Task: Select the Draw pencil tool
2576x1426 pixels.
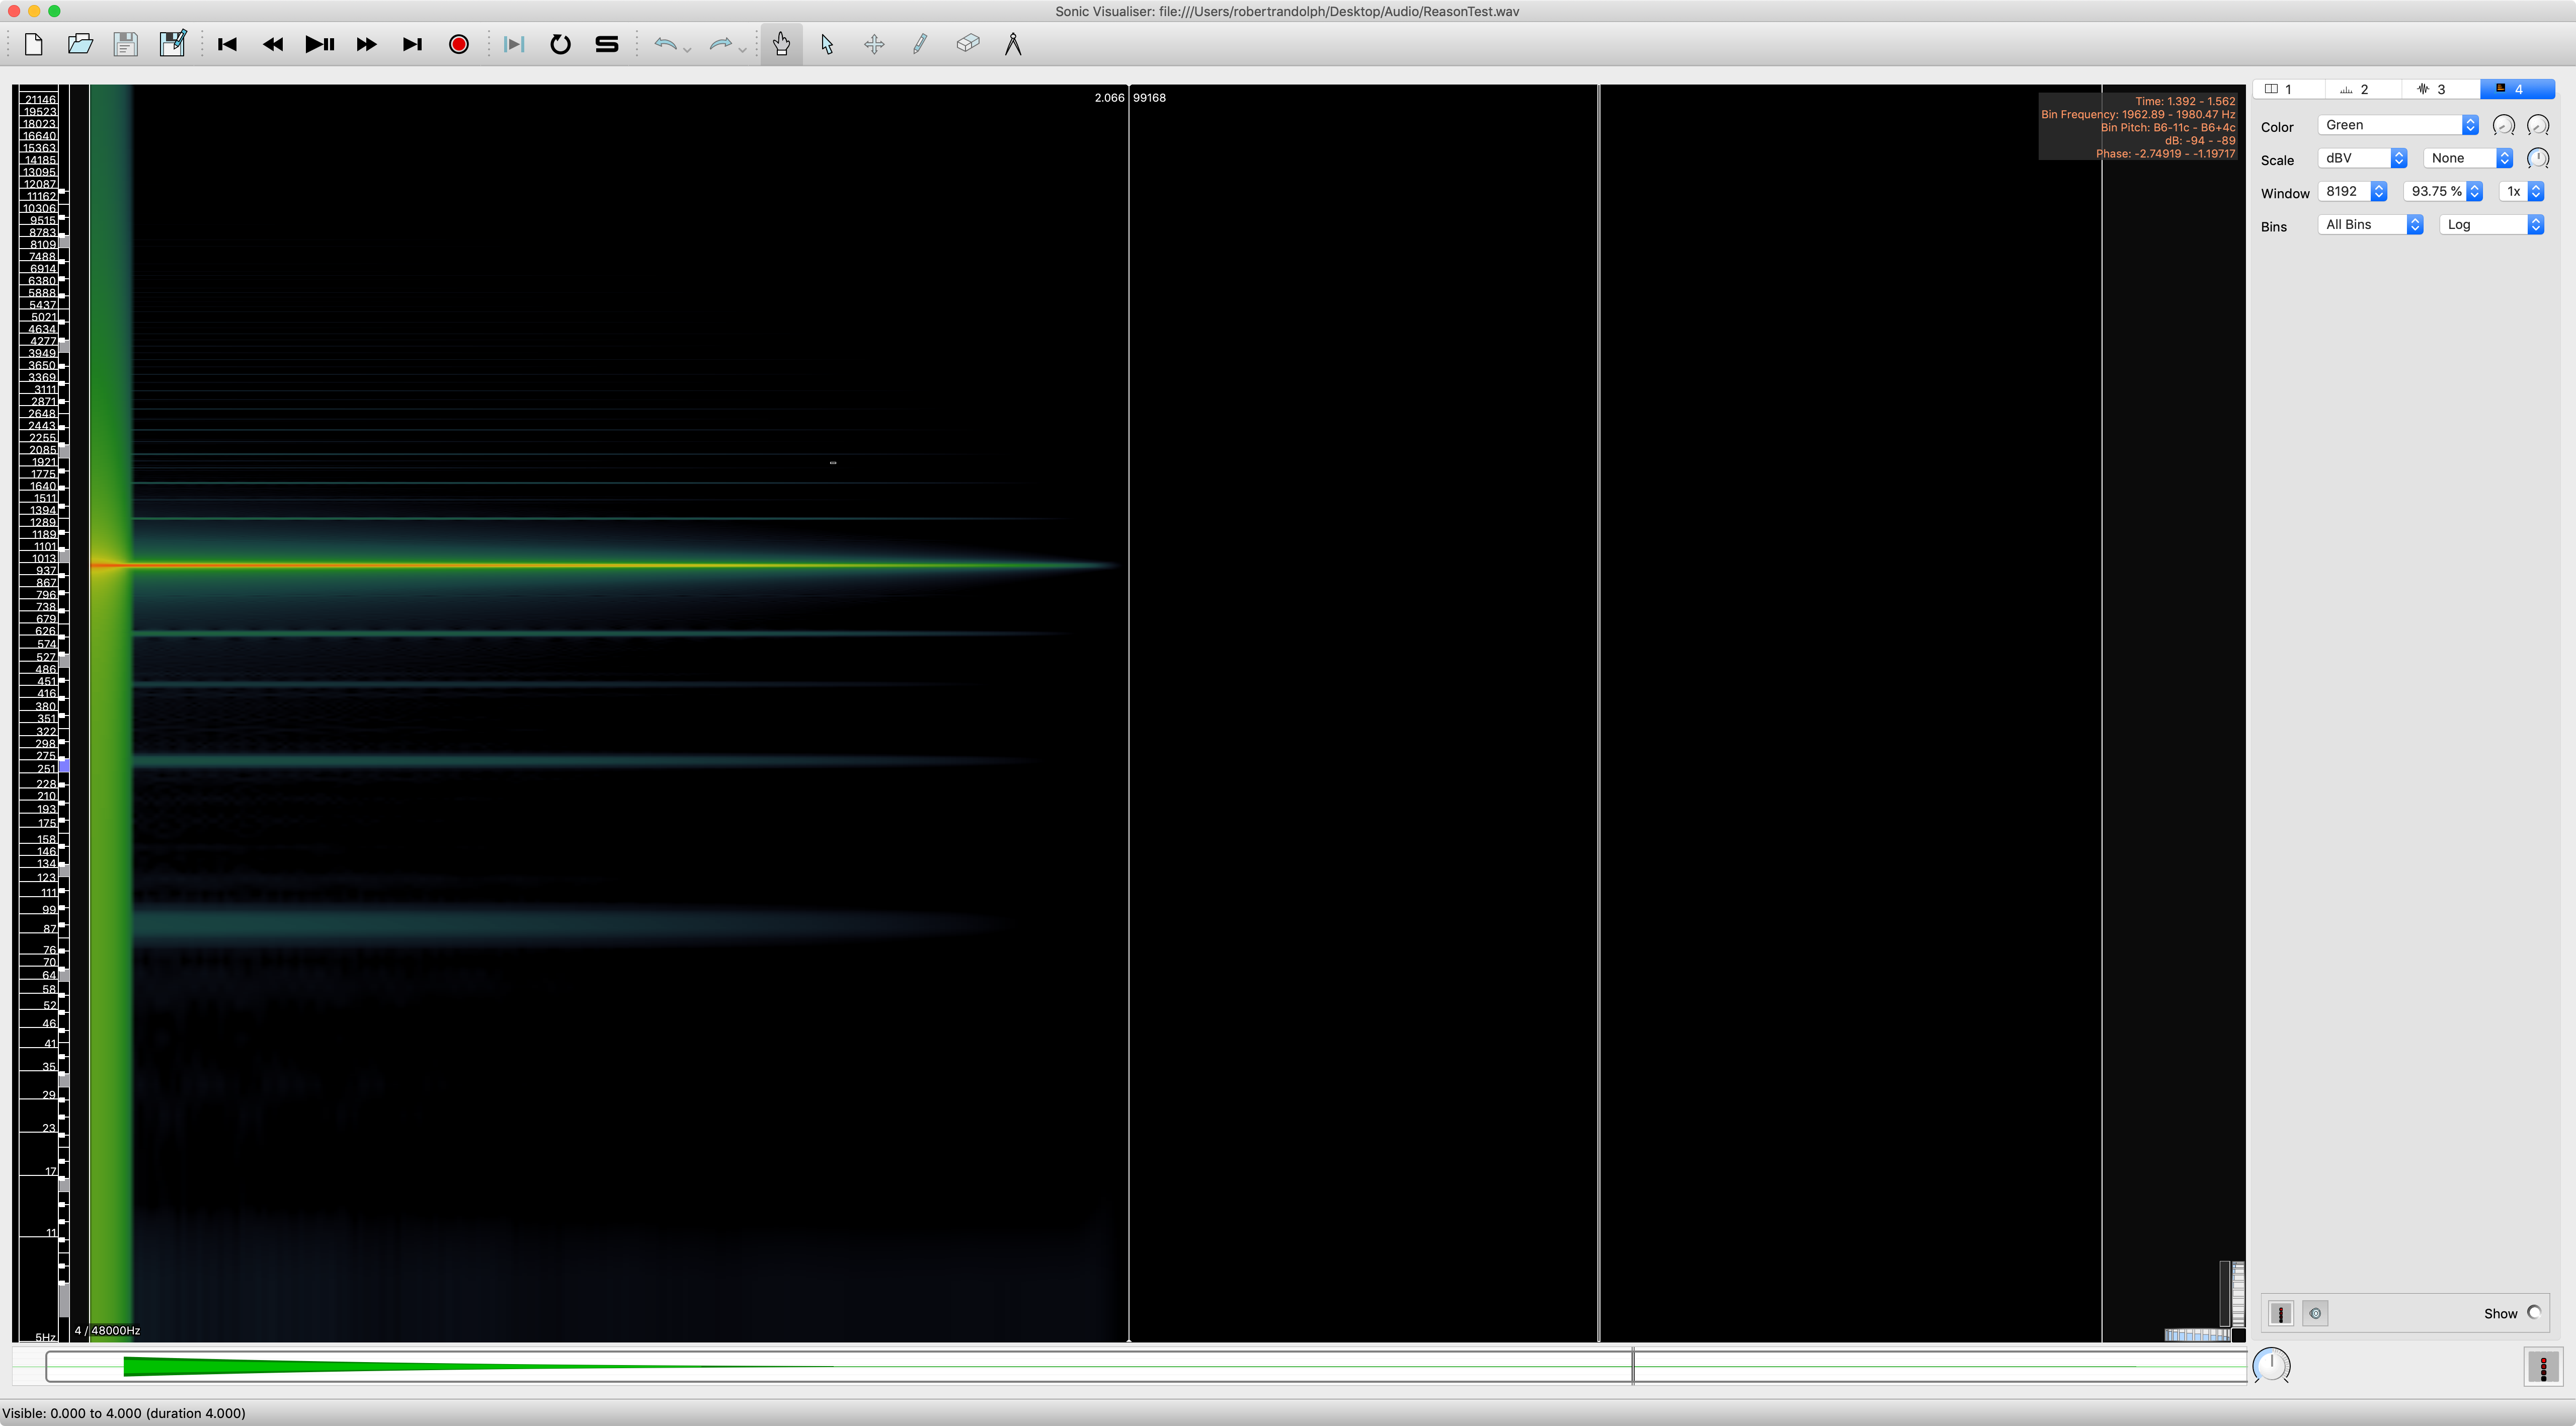Action: tap(920, 44)
